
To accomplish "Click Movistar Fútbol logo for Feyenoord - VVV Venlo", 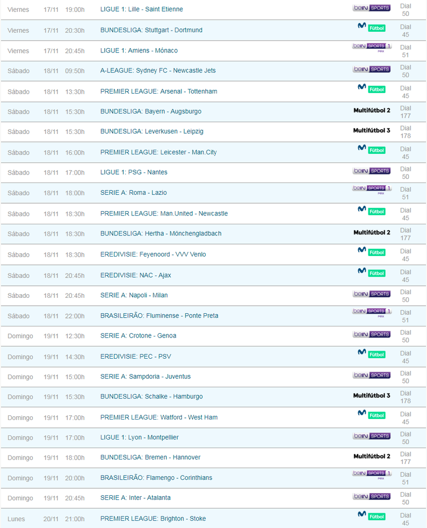I will tap(372, 251).
